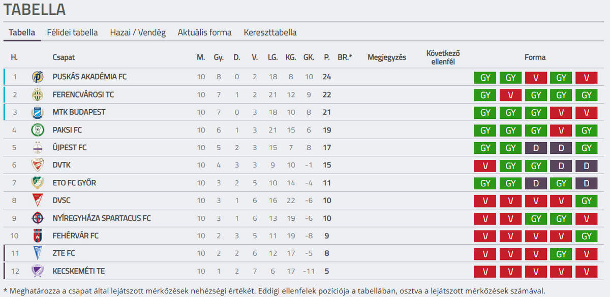Open the ÚJPEST FC team link
This screenshot has width=610, height=297.
tap(70, 148)
